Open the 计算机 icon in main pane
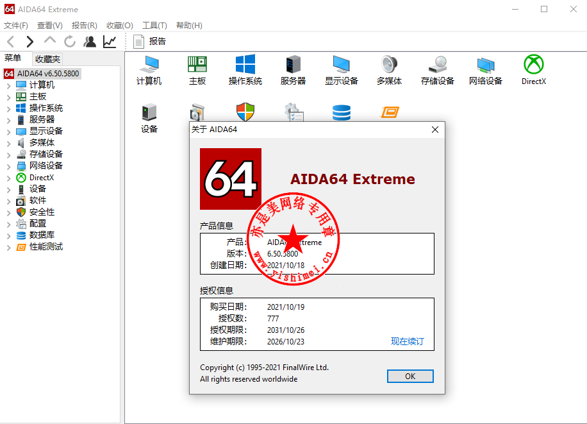 pyautogui.click(x=149, y=70)
